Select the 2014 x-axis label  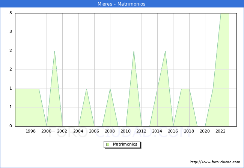157,131
